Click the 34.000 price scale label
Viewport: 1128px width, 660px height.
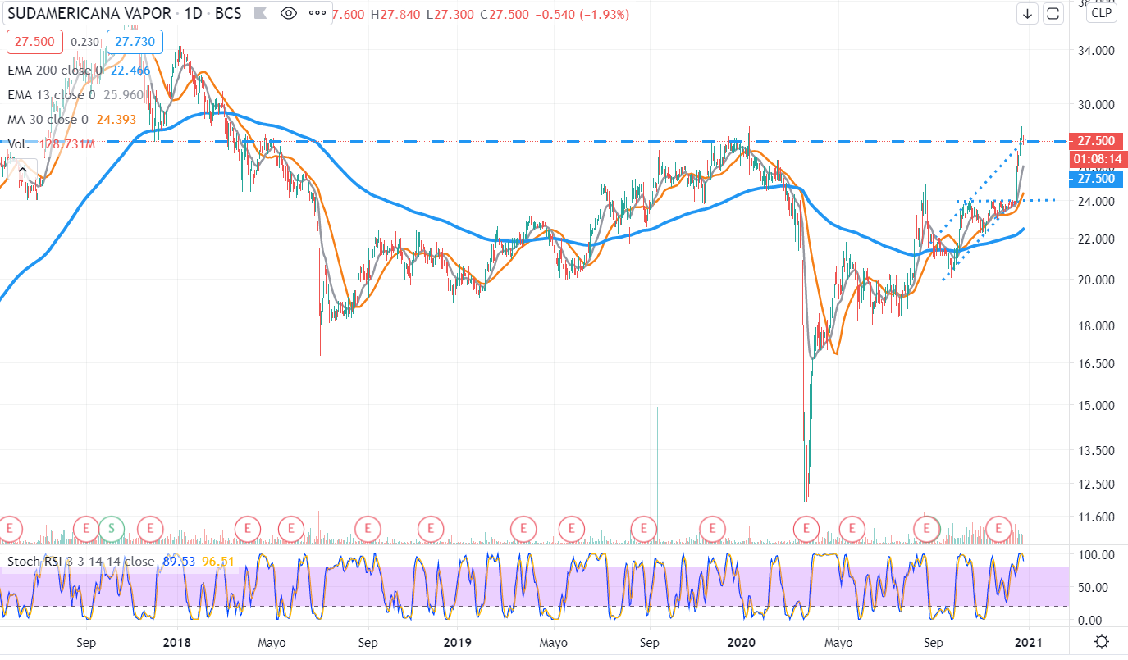coord(1096,50)
